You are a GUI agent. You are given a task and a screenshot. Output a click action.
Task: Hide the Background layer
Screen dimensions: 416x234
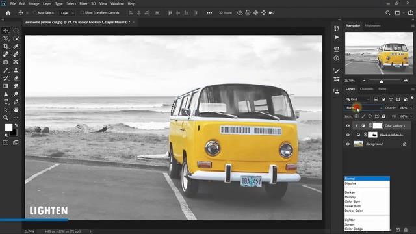(348, 144)
